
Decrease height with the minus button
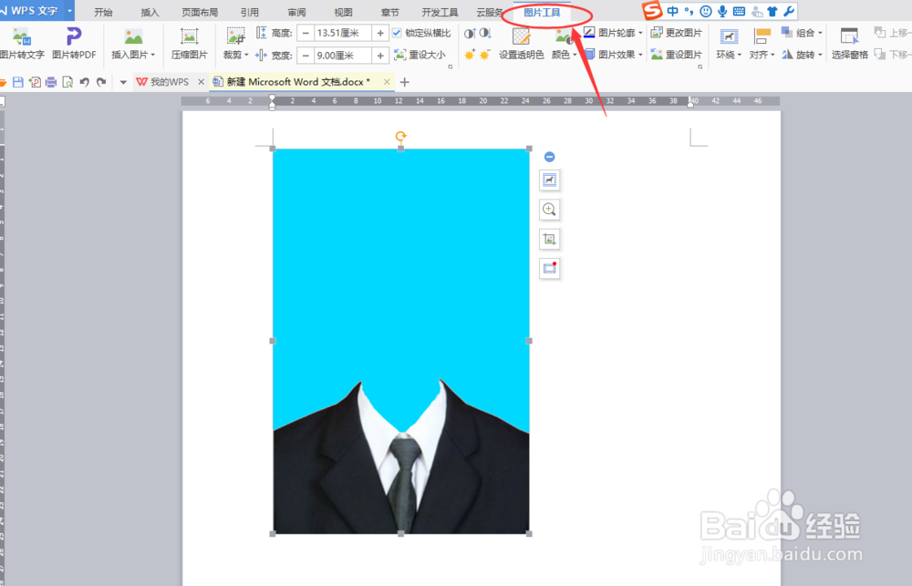tap(306, 33)
